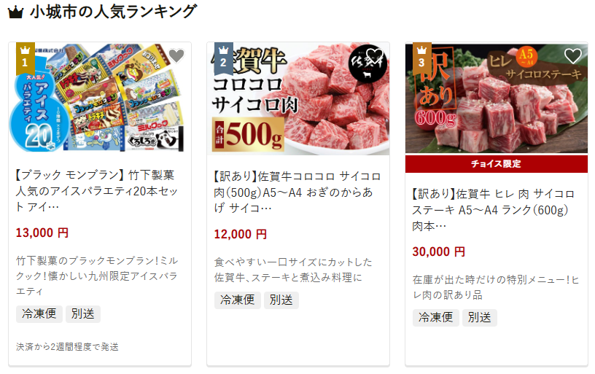Viewport: 595px width, 374px height.
Task: Click the 13,000 円 price
Action: tap(42, 233)
